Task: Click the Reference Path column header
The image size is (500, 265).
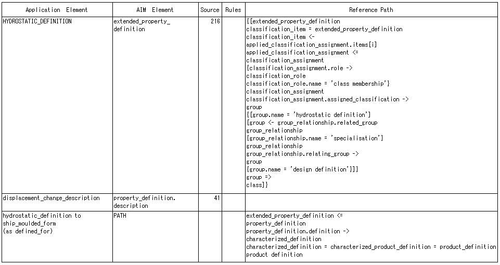Action: click(371, 9)
